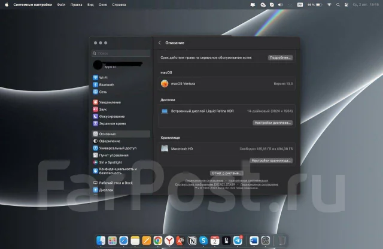Click the muted volume icon in menu bar
Image resolution: width=383 pixels, height=249 pixels.
(x=281, y=5)
